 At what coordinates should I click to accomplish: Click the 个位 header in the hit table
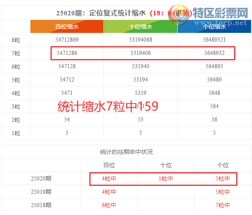point(223,165)
